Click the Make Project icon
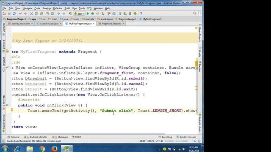Screen dimensions: 271x152 point(70,14)
